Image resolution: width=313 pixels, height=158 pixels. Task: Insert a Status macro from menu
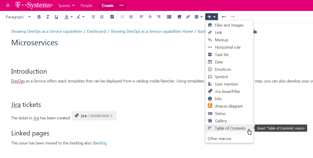[x=229, y=113]
